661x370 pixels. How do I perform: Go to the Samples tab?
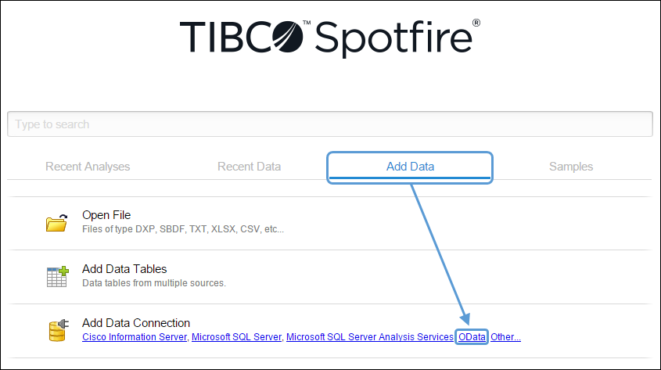571,167
